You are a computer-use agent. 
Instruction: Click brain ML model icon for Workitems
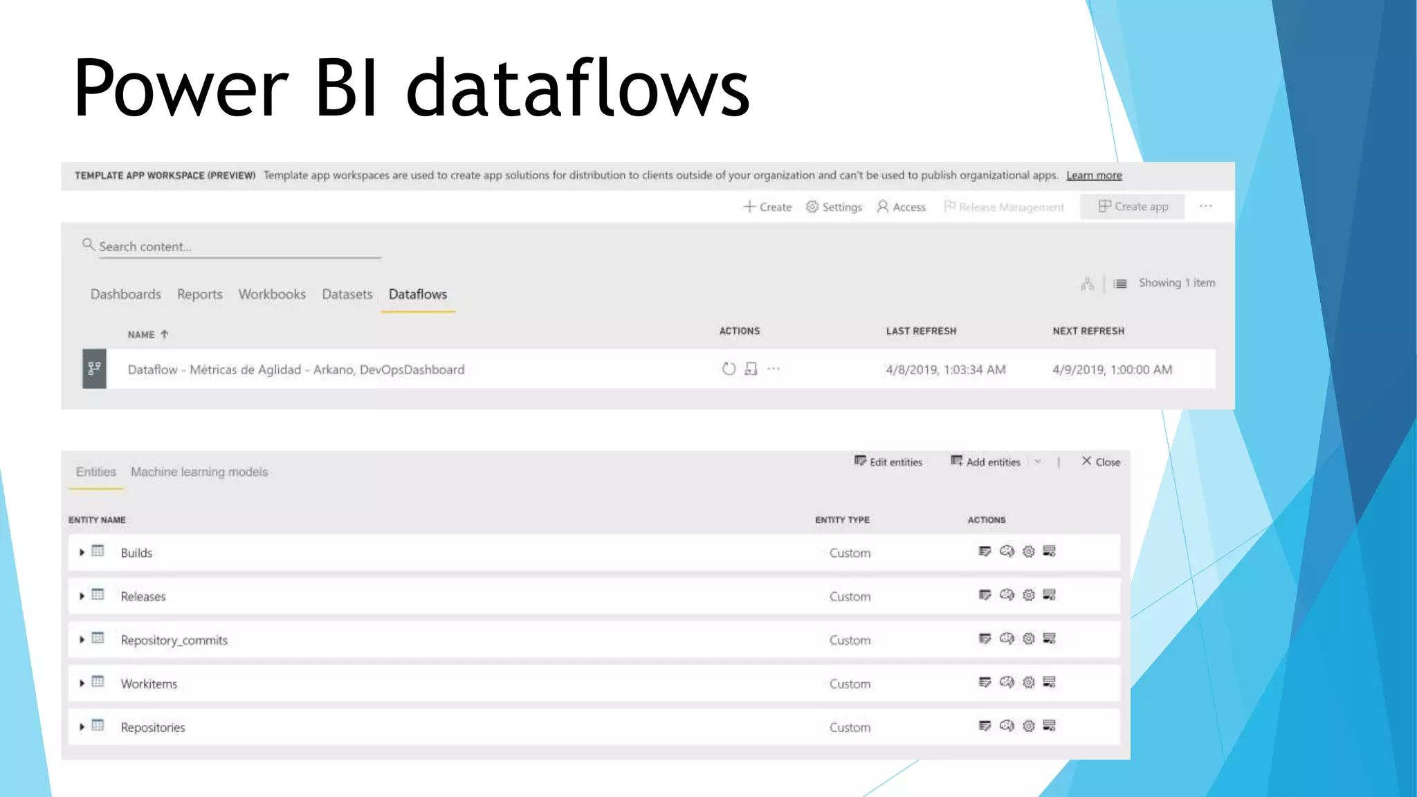[1007, 682]
